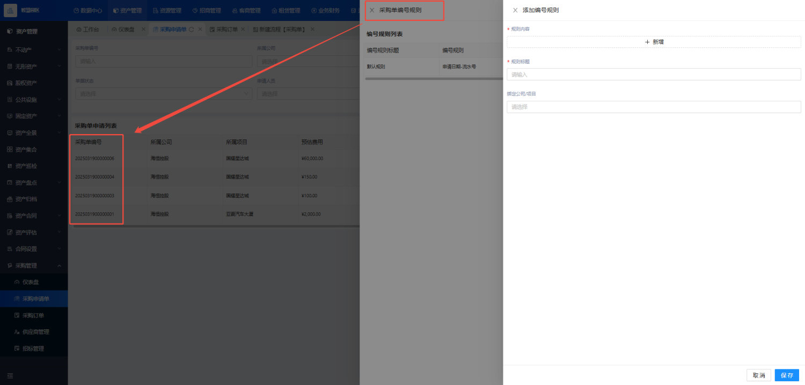This screenshot has width=805, height=385.
Task: Close the 添加编号规则 drawer with X icon
Action: 515,10
